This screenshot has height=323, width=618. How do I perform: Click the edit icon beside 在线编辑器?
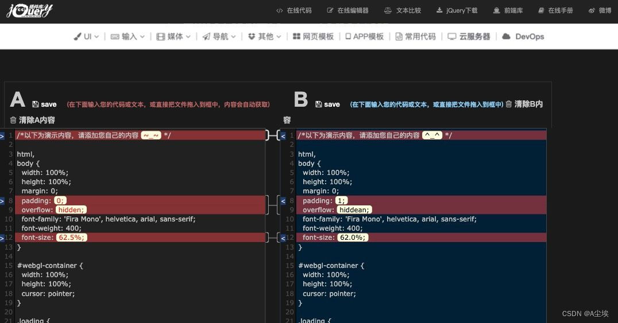(x=330, y=11)
